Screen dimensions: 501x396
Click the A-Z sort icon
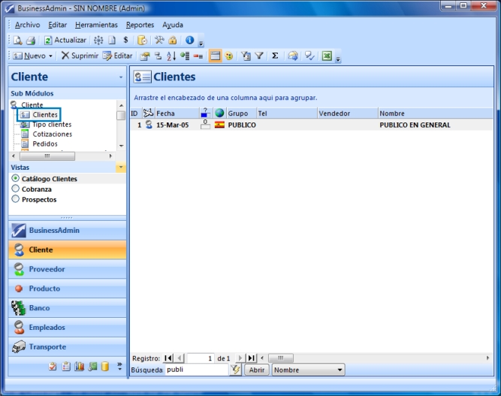(x=171, y=56)
